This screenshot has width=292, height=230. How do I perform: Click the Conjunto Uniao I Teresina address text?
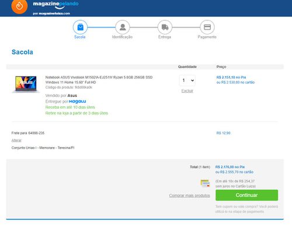coord(43,148)
